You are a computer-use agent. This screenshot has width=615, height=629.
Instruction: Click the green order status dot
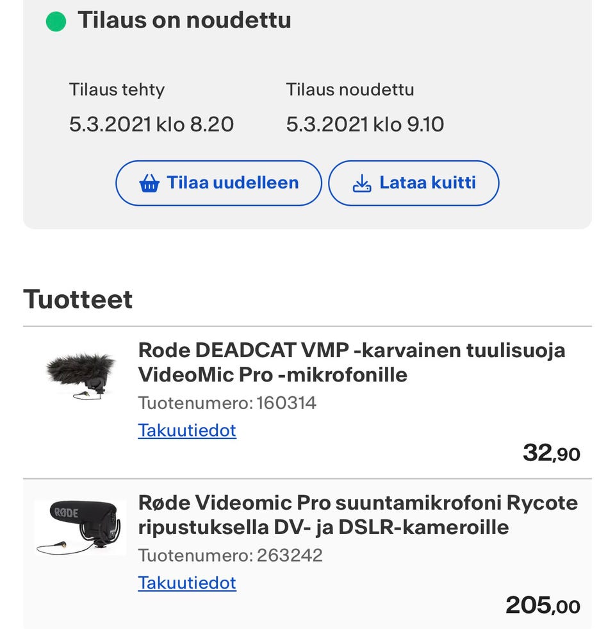[56, 21]
